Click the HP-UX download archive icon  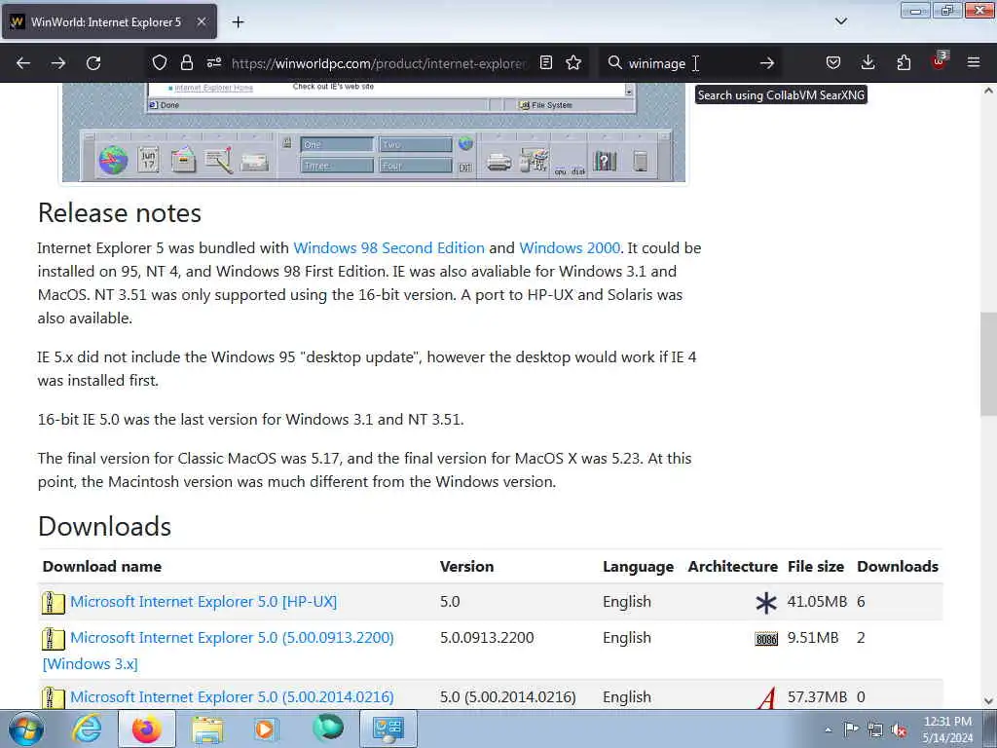click(53, 602)
